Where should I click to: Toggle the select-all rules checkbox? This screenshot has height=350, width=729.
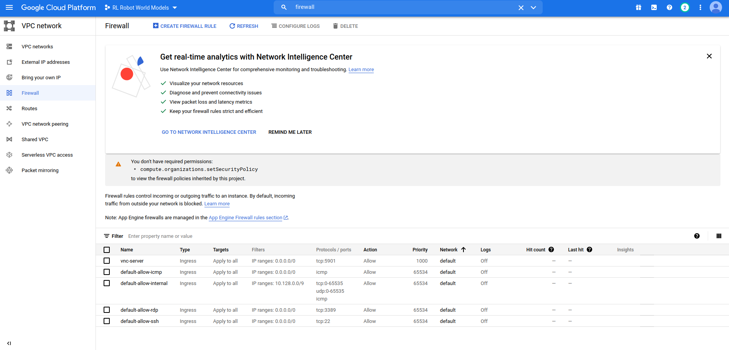click(x=107, y=250)
